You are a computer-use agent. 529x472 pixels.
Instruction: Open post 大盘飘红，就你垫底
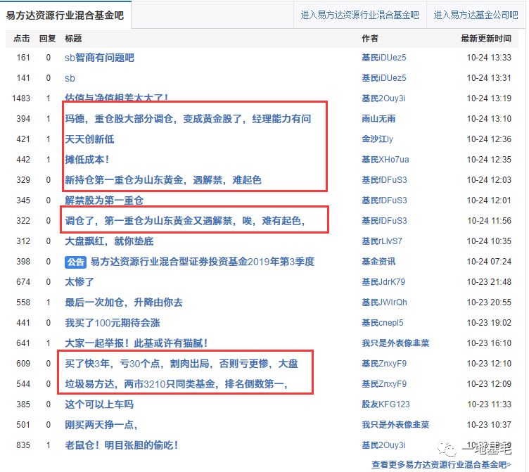pyautogui.click(x=109, y=241)
